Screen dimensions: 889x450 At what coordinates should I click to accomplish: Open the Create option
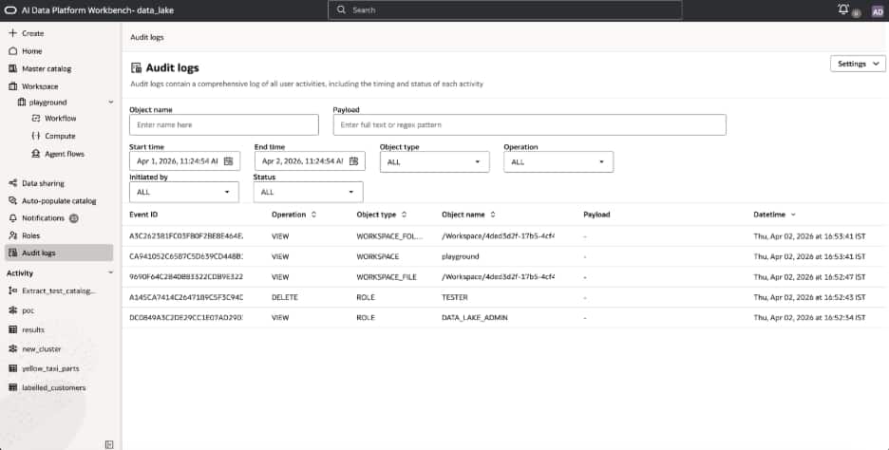(32, 33)
